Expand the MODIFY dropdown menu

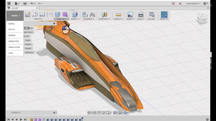75,19
